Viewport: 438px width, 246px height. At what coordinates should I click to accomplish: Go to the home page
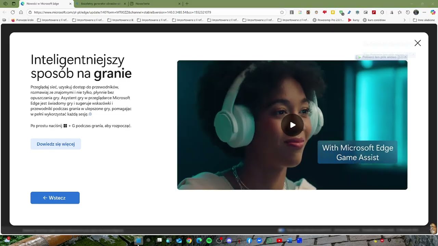click(x=21, y=12)
